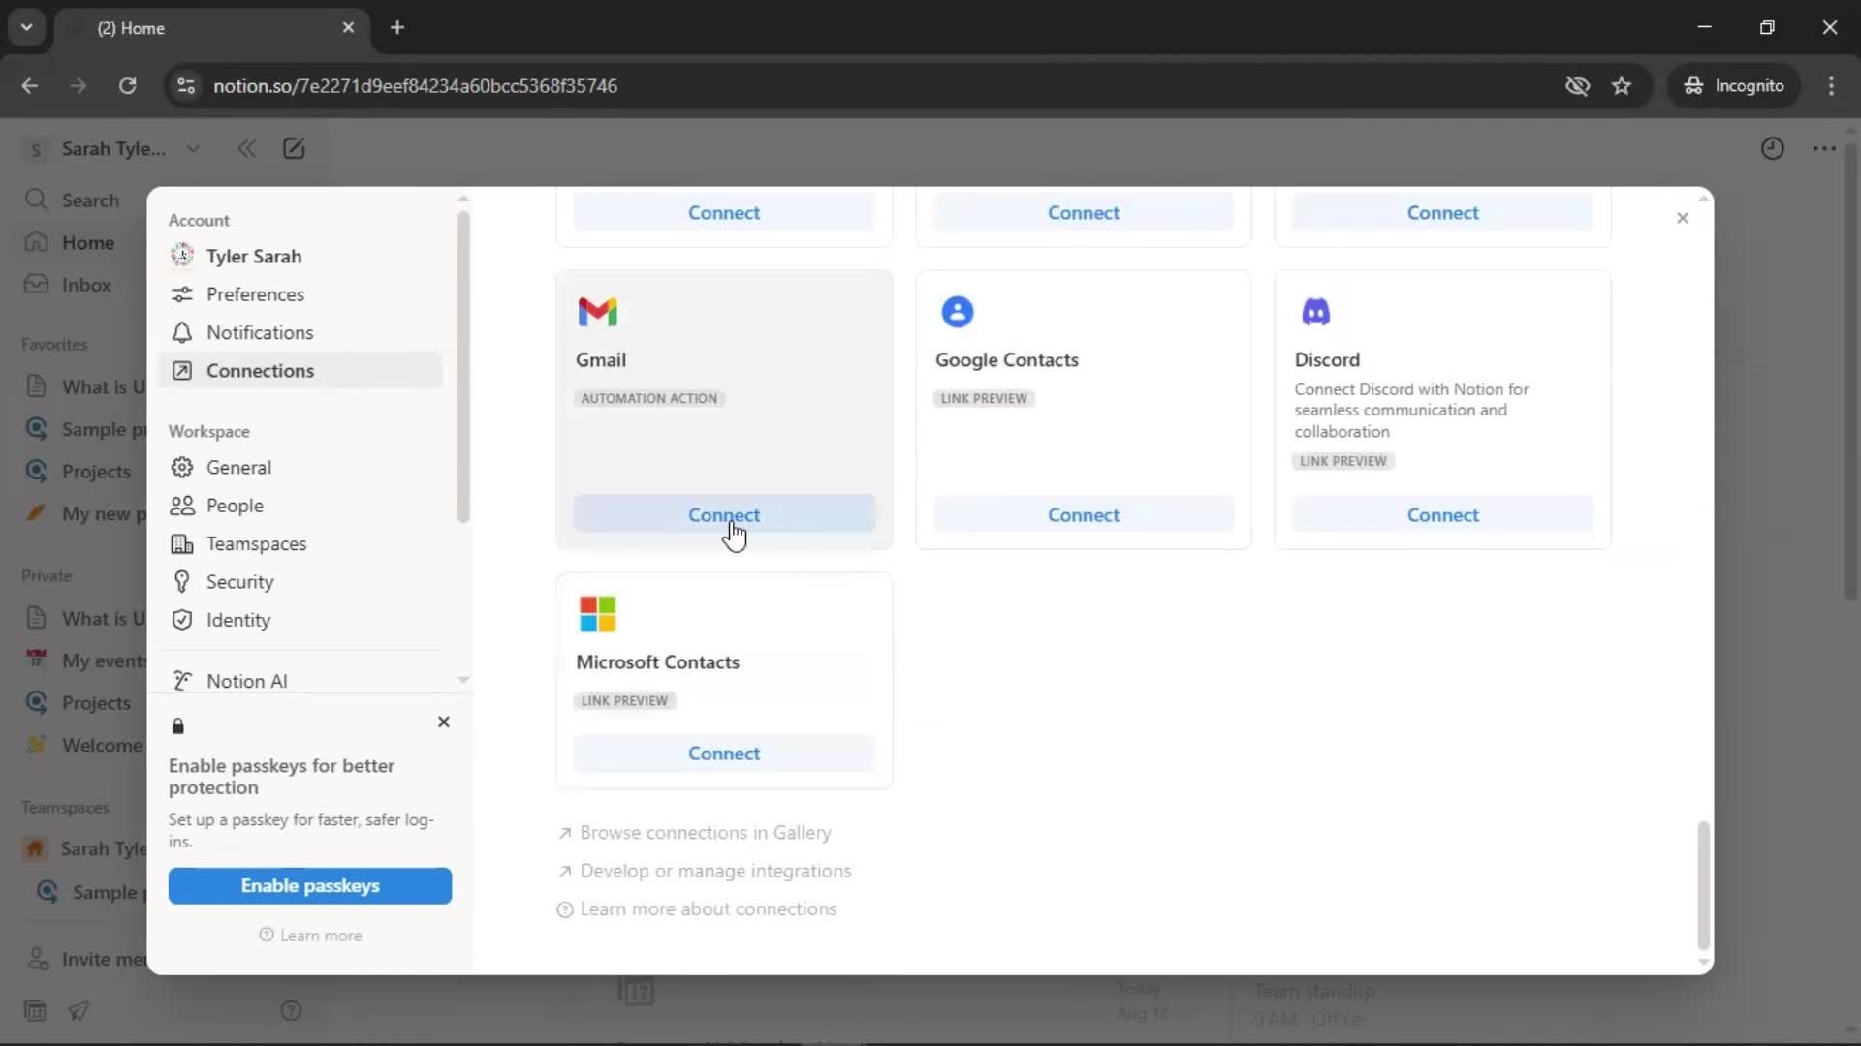Open the updates clock icon
Screen dimensions: 1861x1046
pyautogui.click(x=1772, y=148)
